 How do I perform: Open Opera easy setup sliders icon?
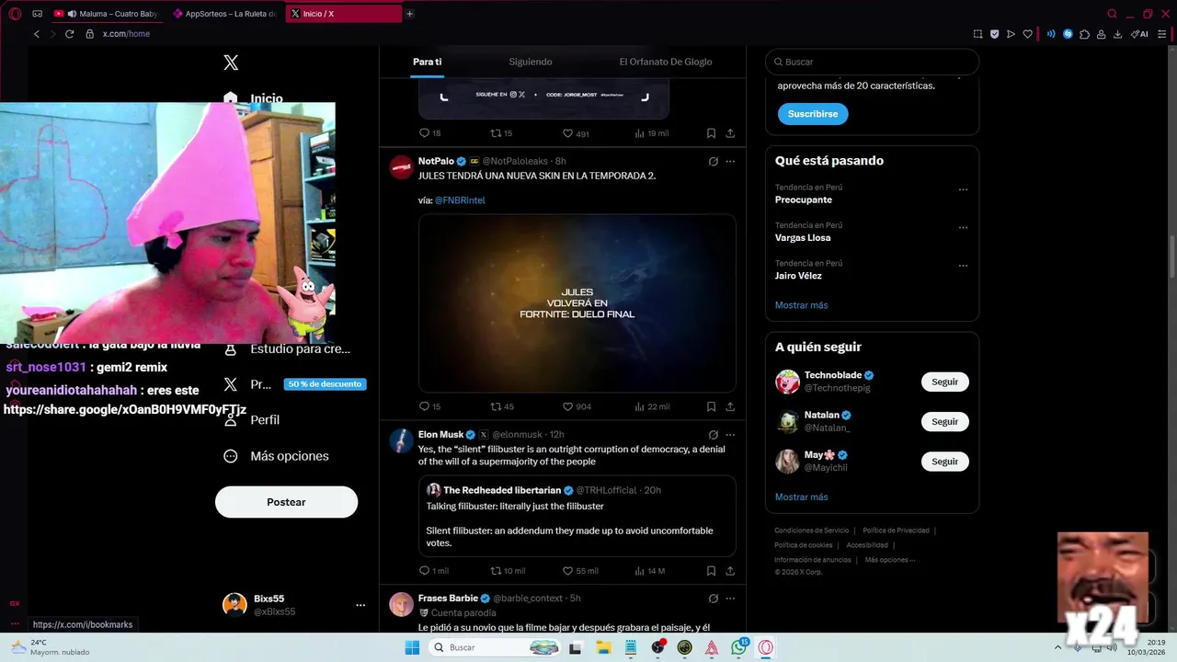coord(1162,34)
